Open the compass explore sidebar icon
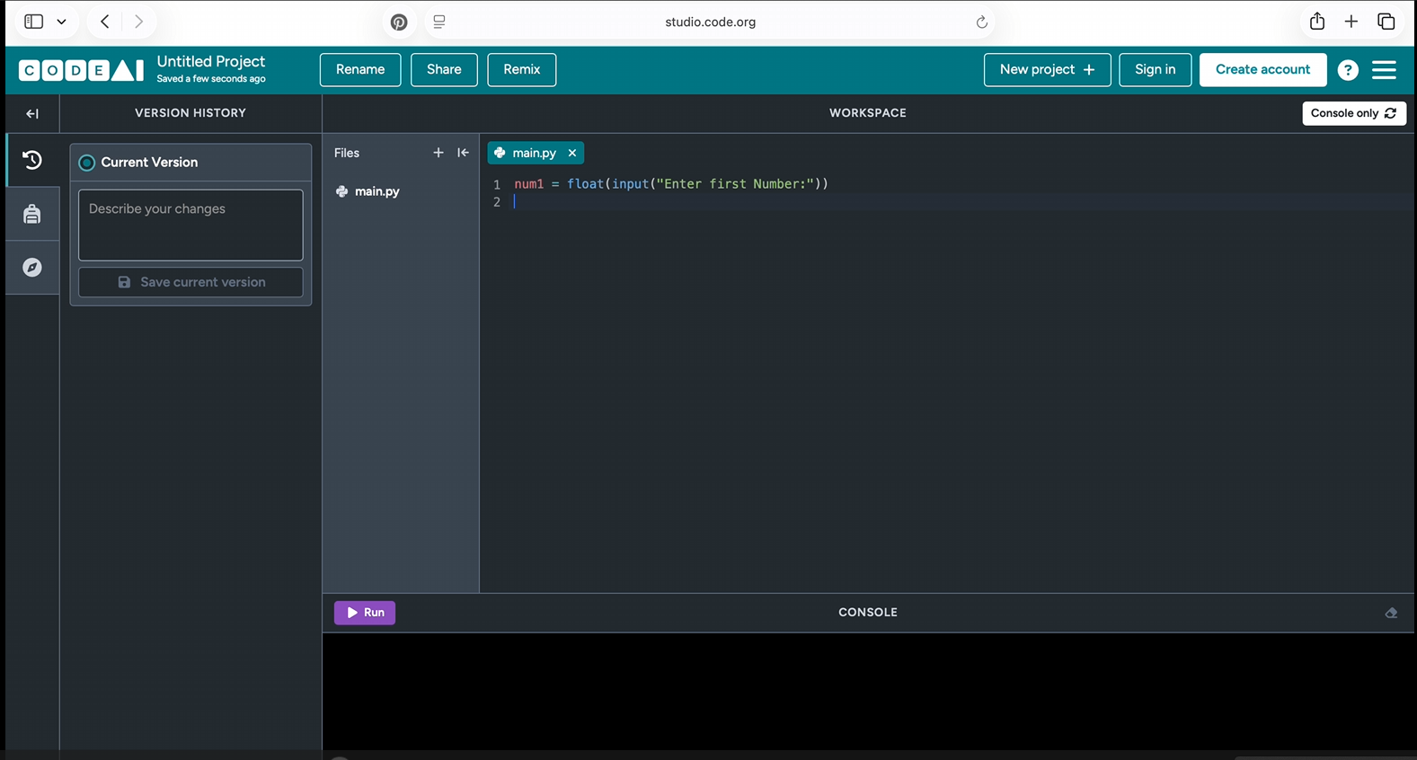 point(32,268)
